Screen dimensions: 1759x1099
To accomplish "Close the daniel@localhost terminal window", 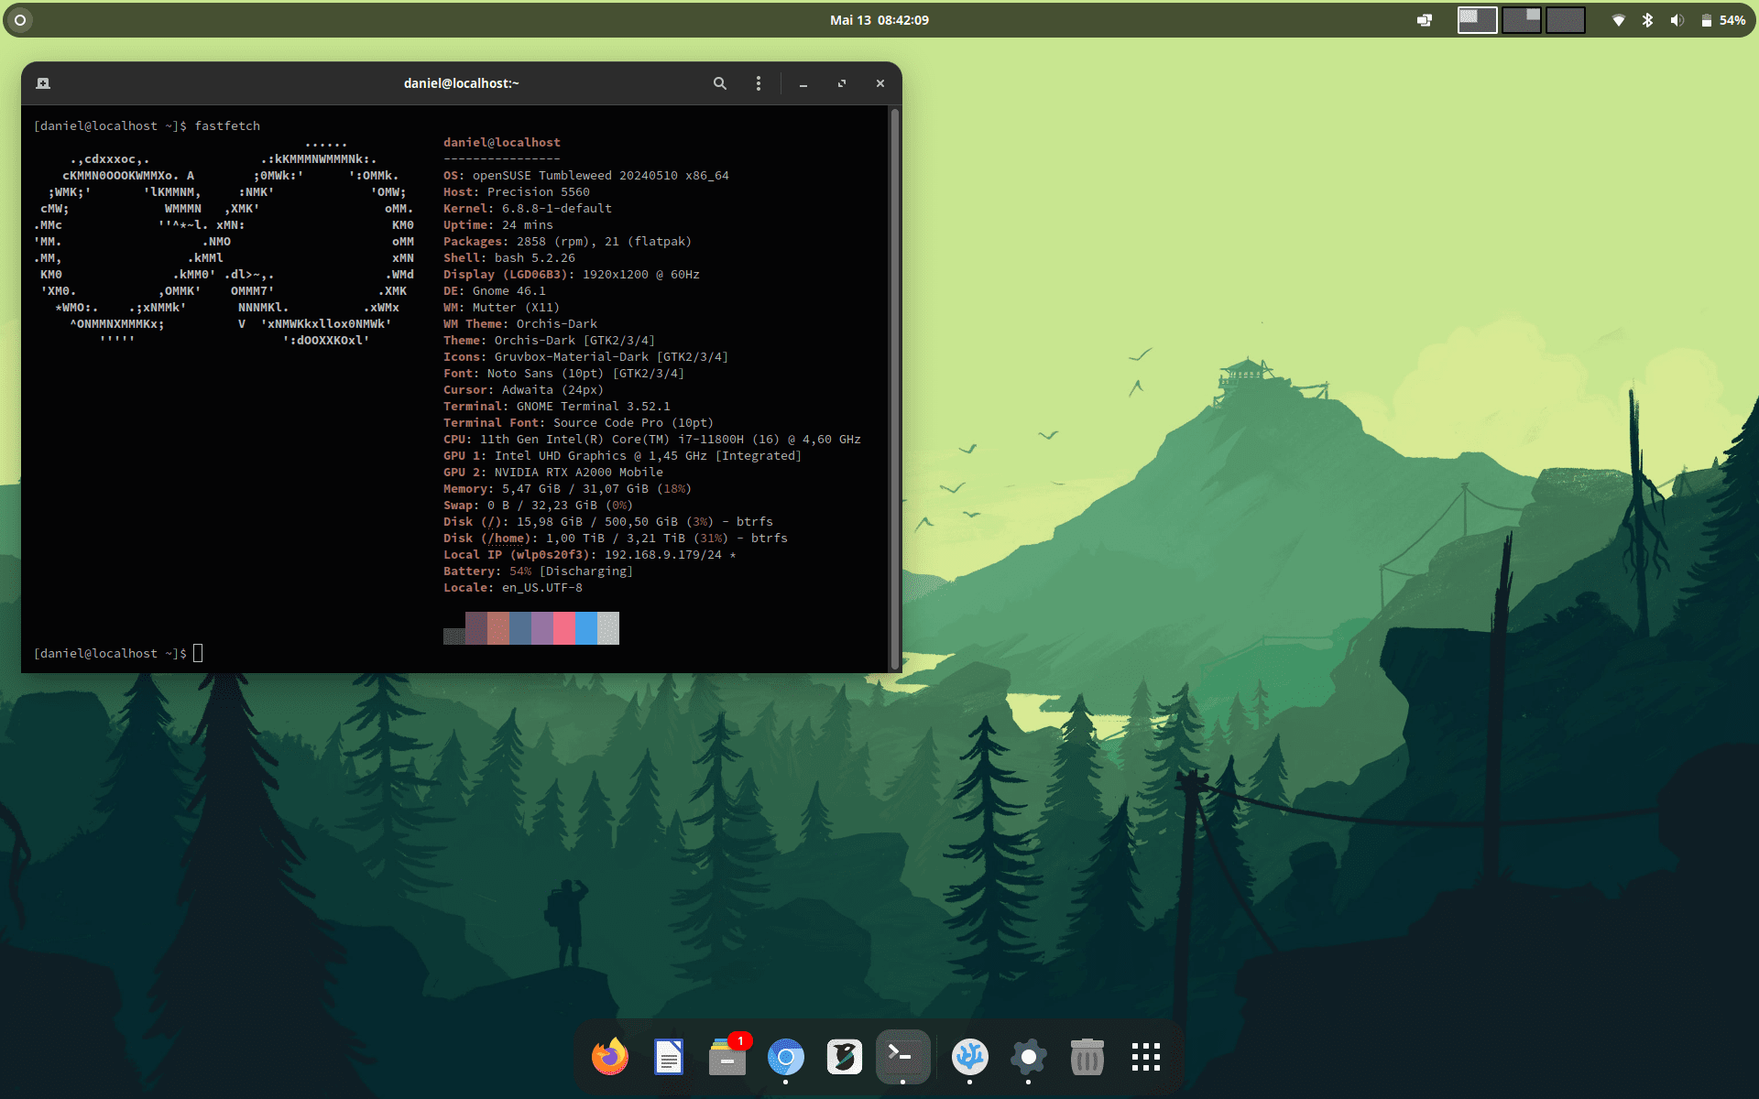I will (x=880, y=83).
